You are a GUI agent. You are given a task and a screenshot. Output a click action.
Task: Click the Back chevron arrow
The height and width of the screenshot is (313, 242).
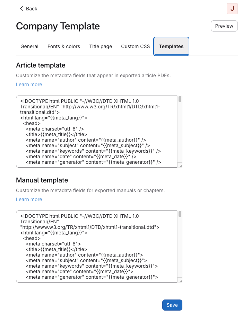pyautogui.click(x=21, y=9)
